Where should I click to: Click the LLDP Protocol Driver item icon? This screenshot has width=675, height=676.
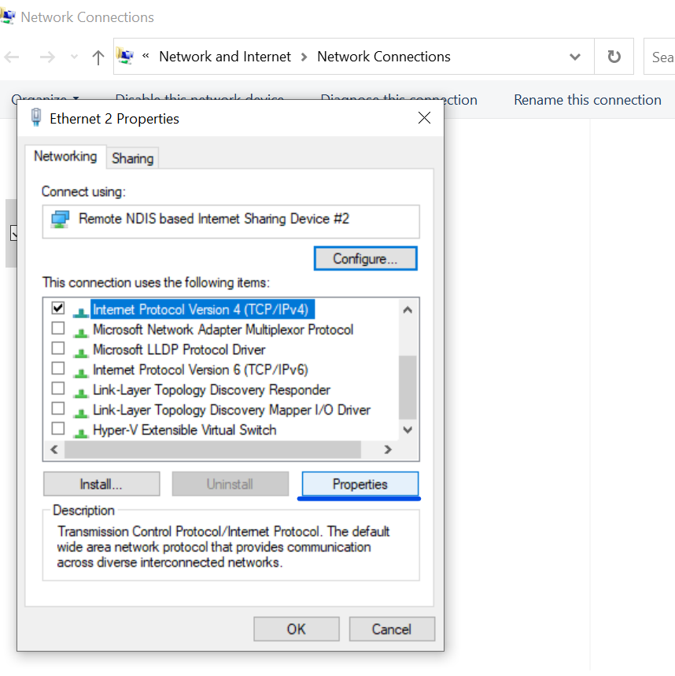[x=80, y=353]
